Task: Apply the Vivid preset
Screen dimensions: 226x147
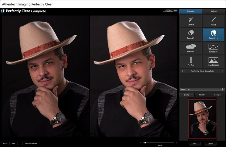Action: click(213, 21)
